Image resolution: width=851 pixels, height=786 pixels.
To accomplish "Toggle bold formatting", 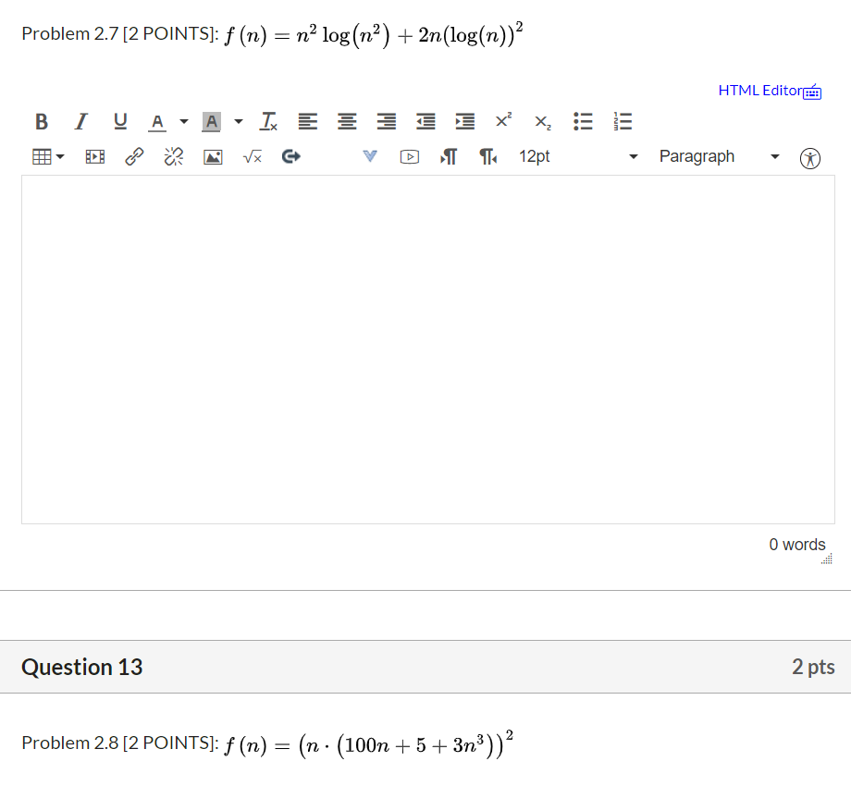I will coord(41,121).
